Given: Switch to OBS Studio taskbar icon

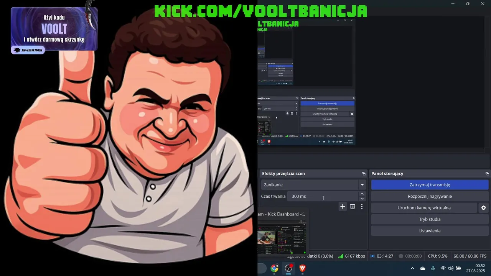Looking at the screenshot, I should pyautogui.click(x=288, y=268).
